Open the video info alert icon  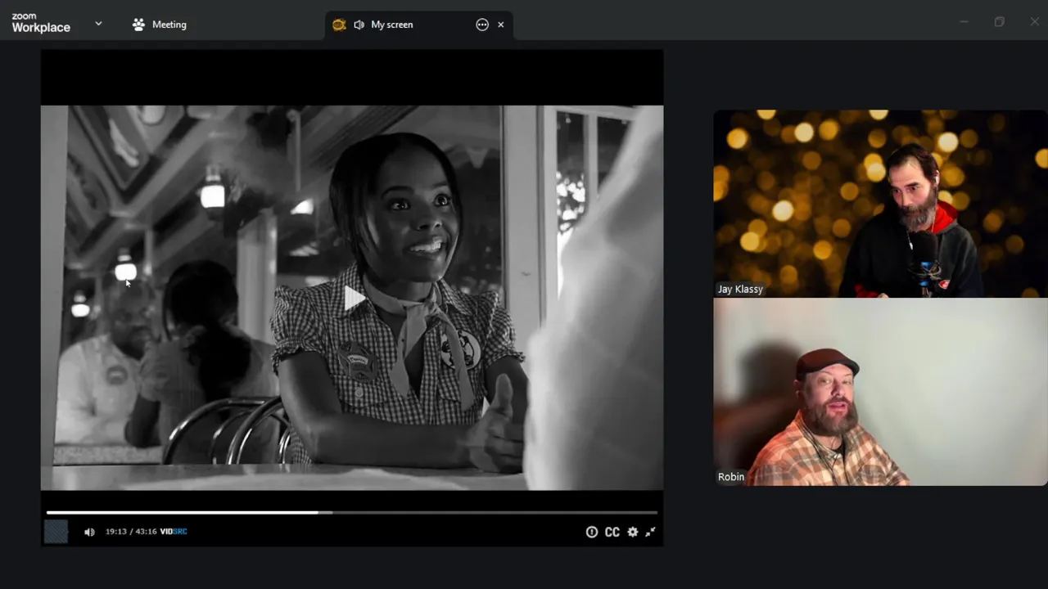click(591, 532)
